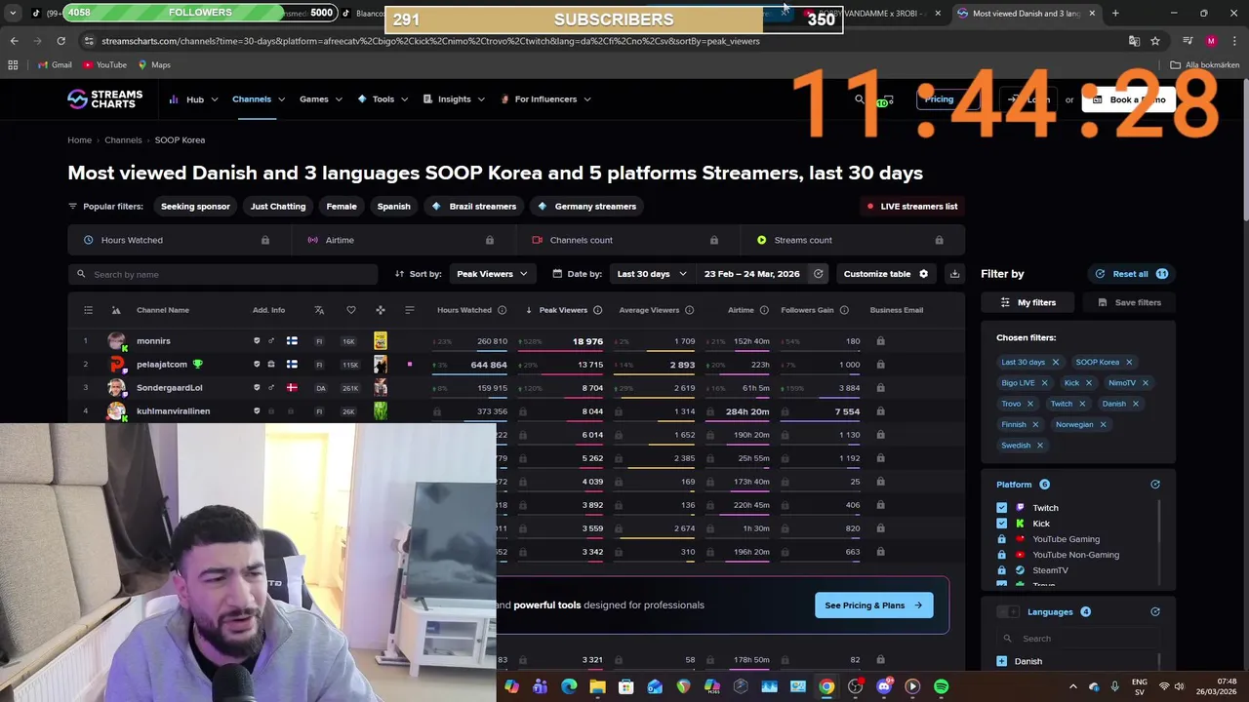Open the Insights dropdown menu

(454, 99)
